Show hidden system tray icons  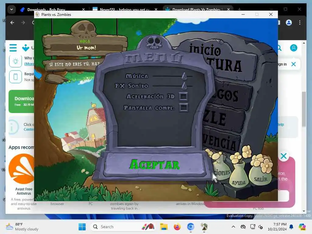point(233,227)
